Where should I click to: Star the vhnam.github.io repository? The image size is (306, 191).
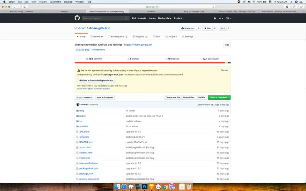[208, 28]
